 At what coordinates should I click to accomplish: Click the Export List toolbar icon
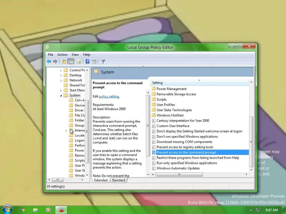click(x=79, y=62)
